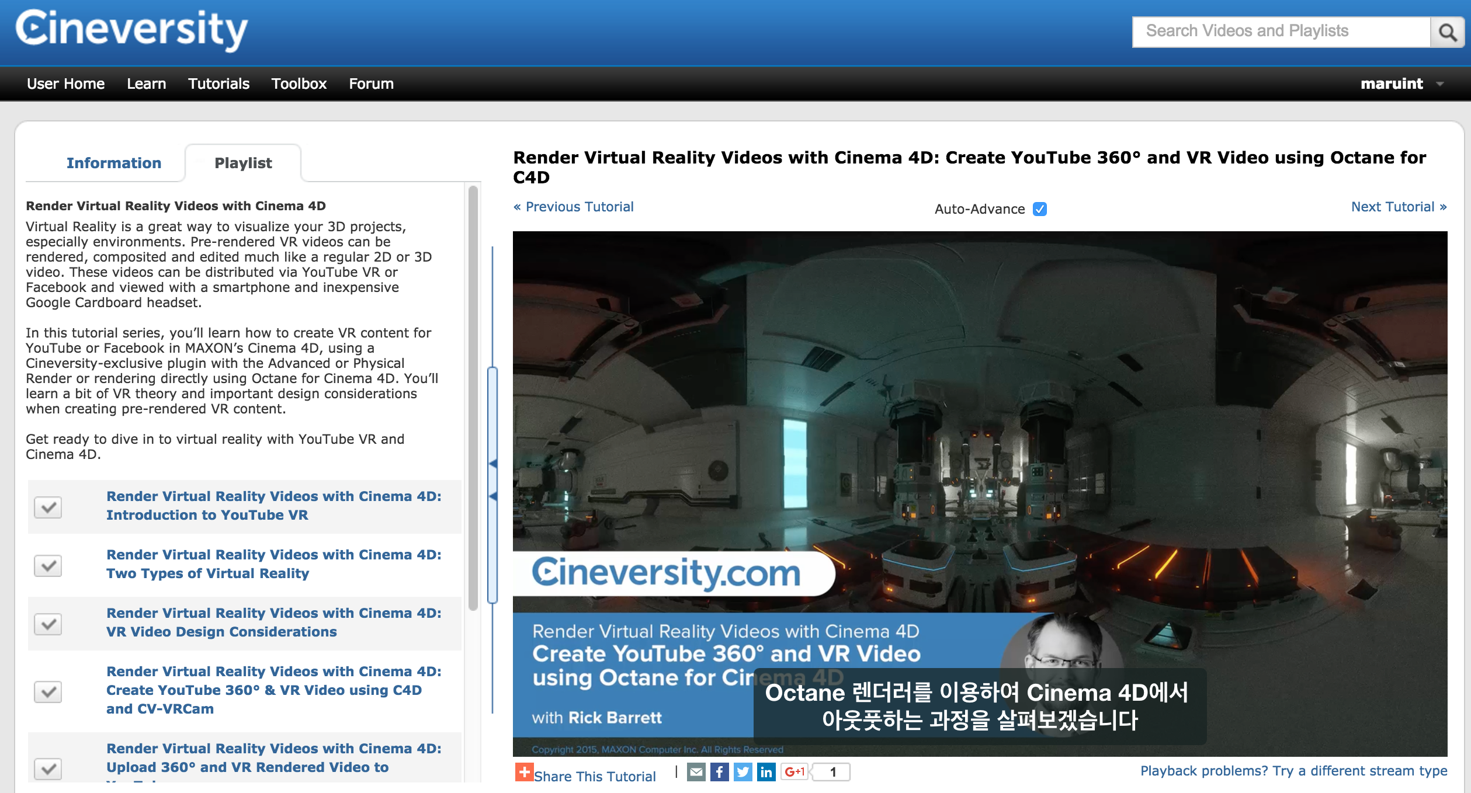Open the Learn menu

146,84
